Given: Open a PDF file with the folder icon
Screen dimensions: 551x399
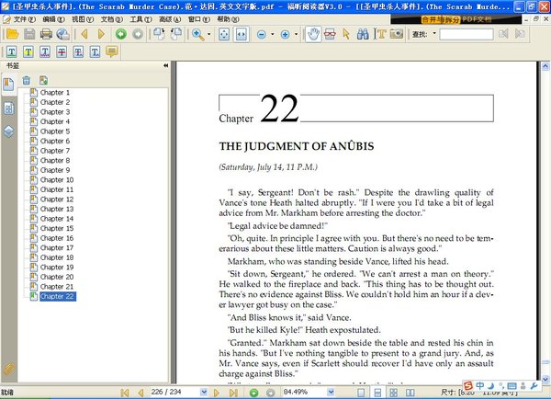Looking at the screenshot, I should click(x=12, y=34).
